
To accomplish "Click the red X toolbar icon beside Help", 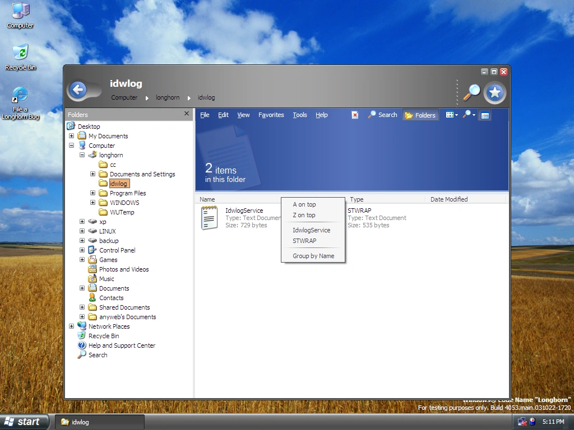I will coord(355,115).
